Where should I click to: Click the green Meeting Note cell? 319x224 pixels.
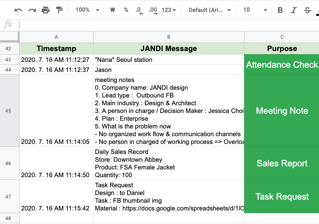point(282,111)
